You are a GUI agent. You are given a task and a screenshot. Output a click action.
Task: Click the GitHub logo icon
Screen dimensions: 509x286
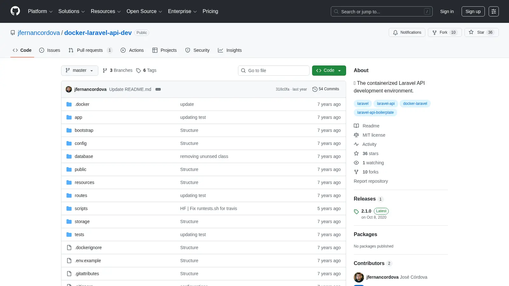[x=15, y=11]
